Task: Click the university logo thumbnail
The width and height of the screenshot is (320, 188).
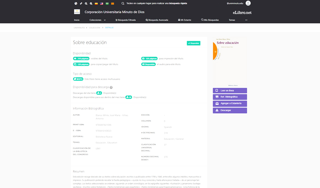Action: 77,12
